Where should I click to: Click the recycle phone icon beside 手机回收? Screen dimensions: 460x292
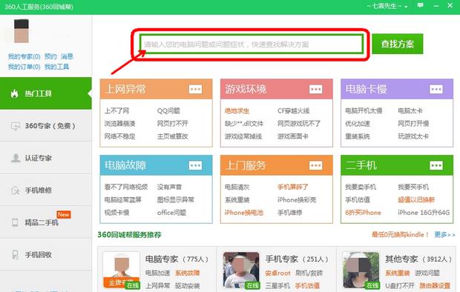tap(16, 254)
